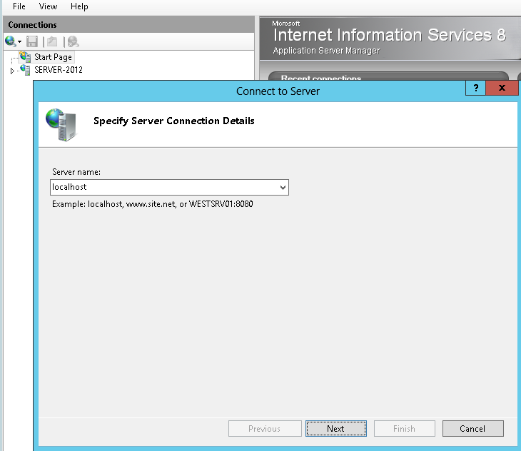Click the Internet Information Services 8 banner
Screen dimensions: 521x451
(x=390, y=39)
